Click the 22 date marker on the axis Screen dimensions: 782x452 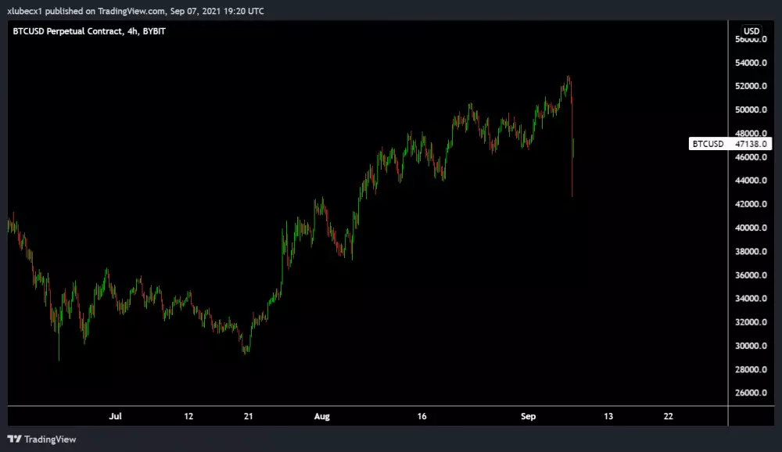point(669,416)
